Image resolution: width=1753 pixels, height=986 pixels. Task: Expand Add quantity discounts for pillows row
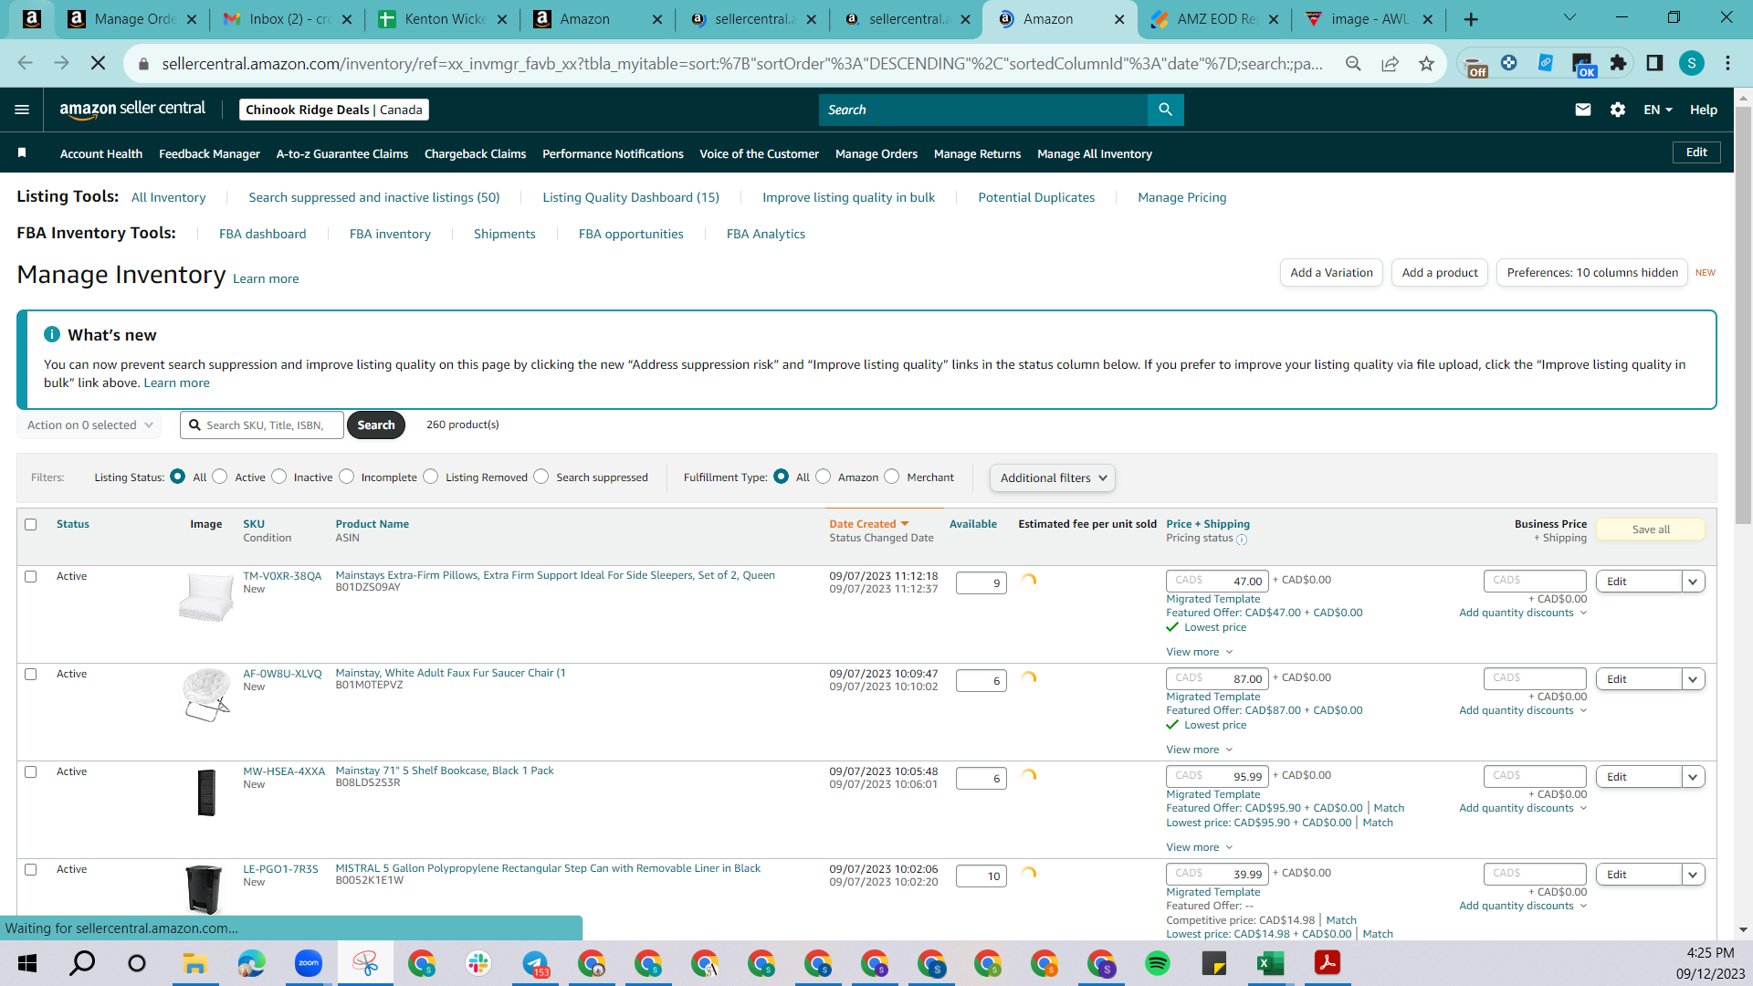[x=1522, y=613]
